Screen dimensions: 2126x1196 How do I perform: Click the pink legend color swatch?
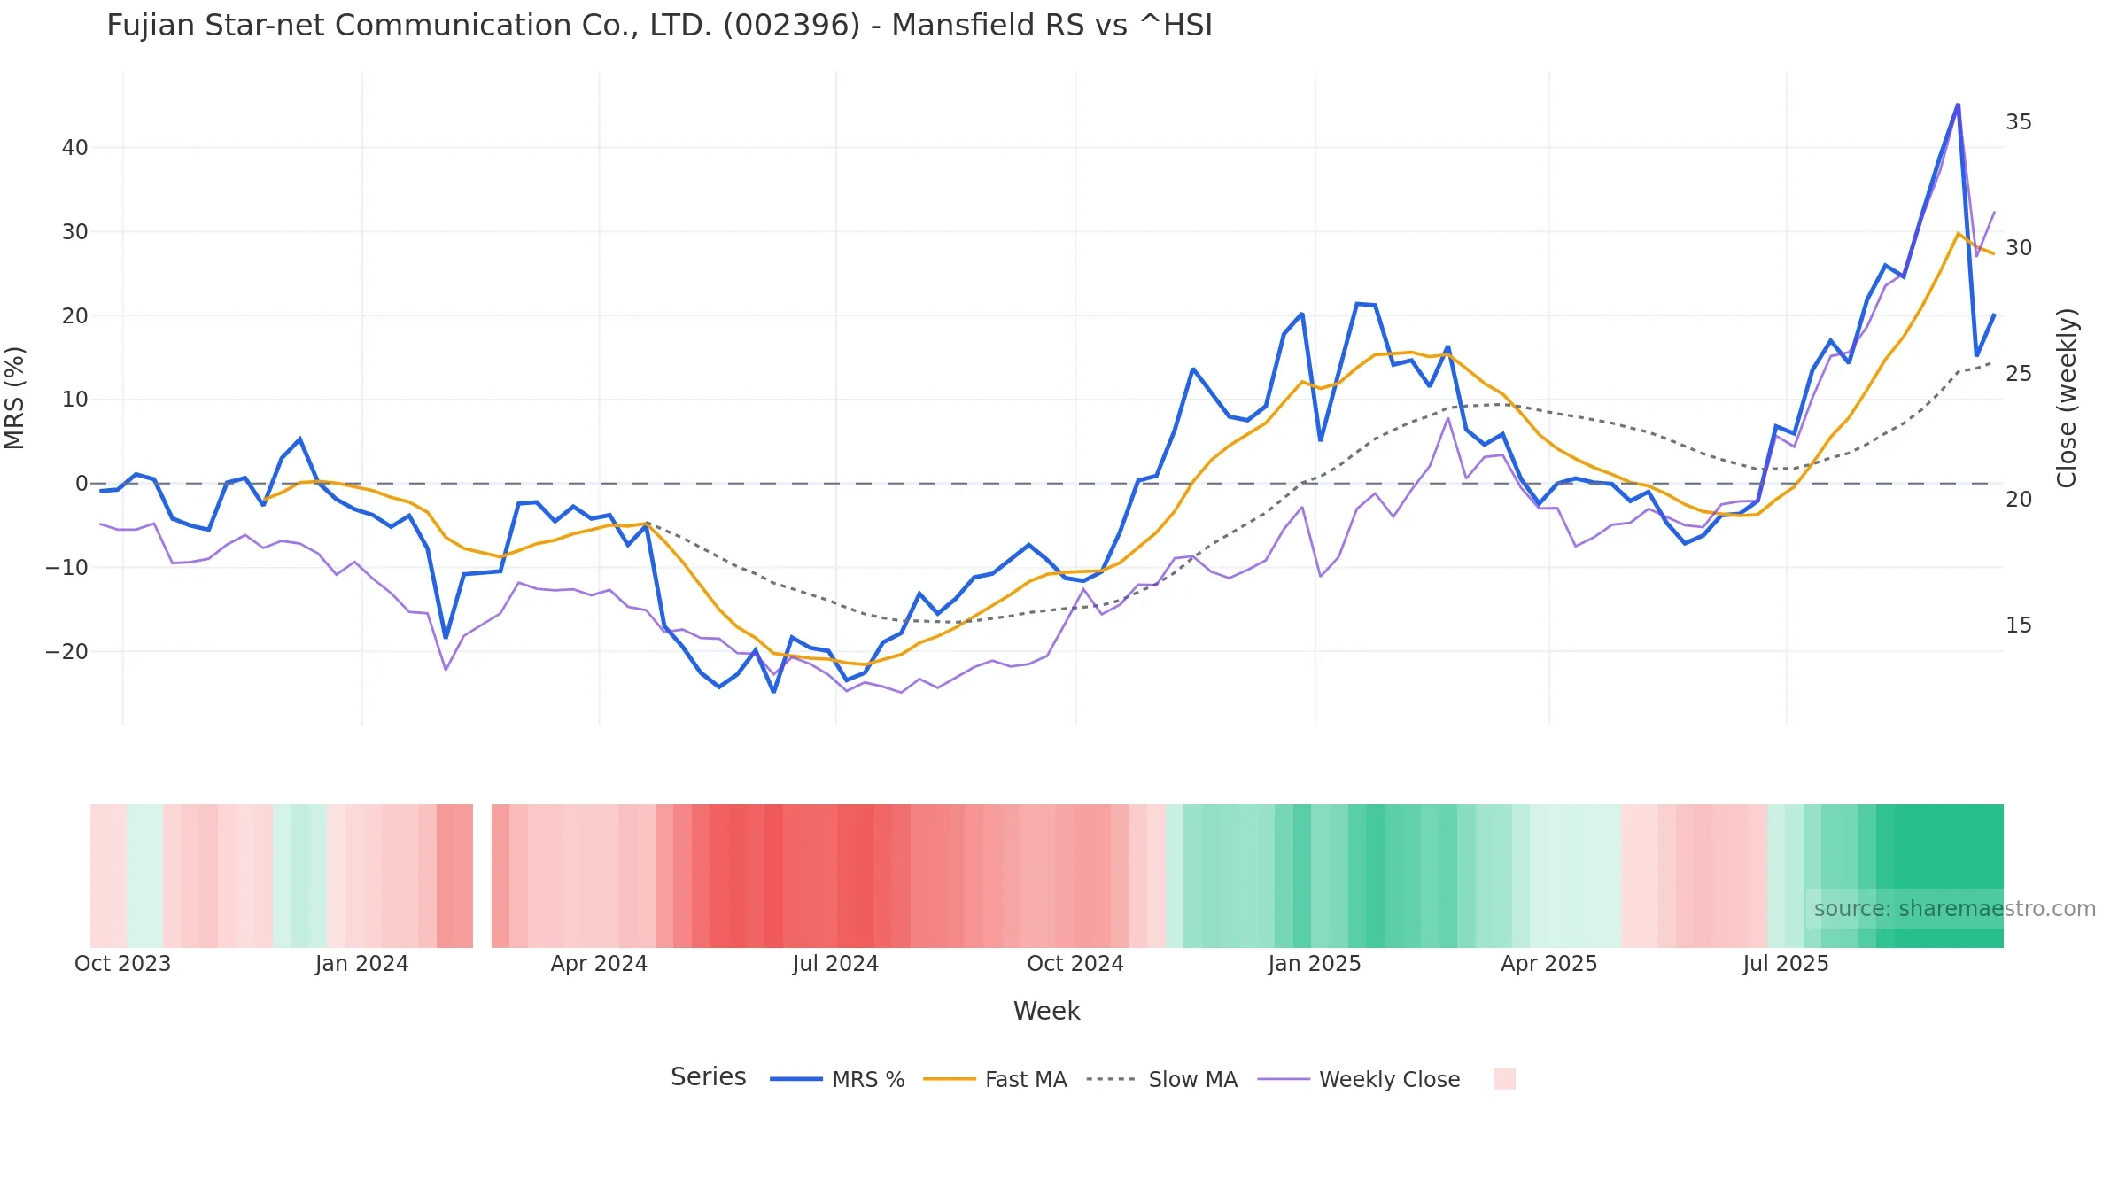pos(1504,1079)
